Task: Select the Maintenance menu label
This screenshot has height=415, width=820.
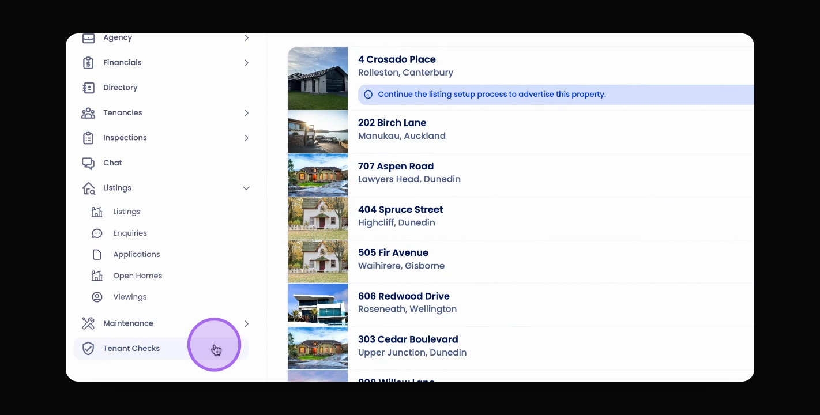Action: tap(128, 323)
